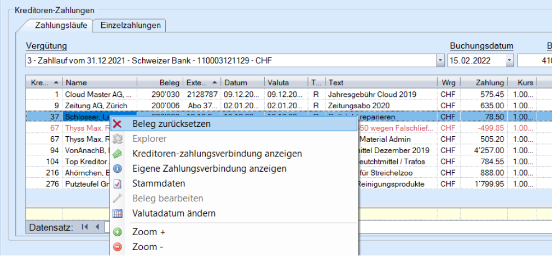
Task: Sort by the Beleg column header
Action: point(160,83)
